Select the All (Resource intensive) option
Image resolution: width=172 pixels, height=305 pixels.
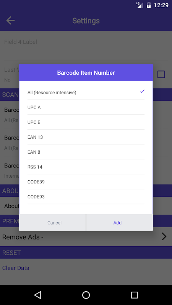(x=86, y=92)
